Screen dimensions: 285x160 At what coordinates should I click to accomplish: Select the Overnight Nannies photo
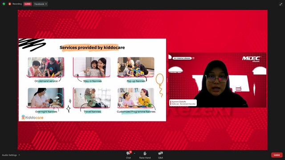pos(46,98)
